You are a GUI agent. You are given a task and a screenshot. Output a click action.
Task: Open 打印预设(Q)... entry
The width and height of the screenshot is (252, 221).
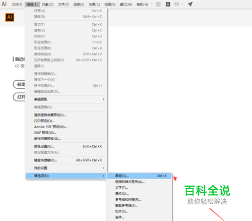67,121
